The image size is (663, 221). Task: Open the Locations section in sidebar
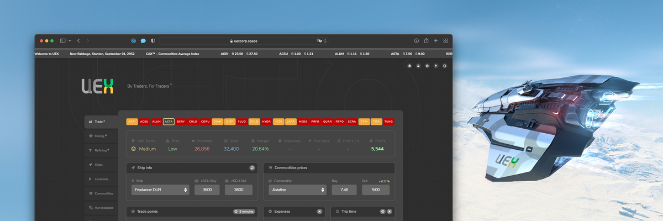[101, 179]
